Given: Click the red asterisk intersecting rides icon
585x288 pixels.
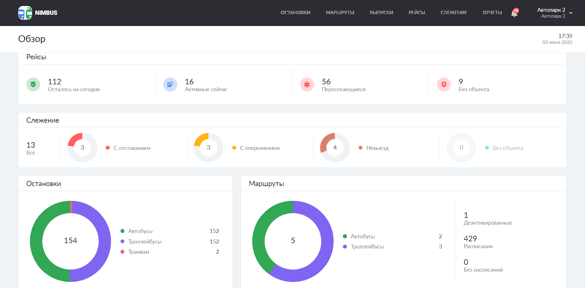Looking at the screenshot, I should click(x=307, y=85).
